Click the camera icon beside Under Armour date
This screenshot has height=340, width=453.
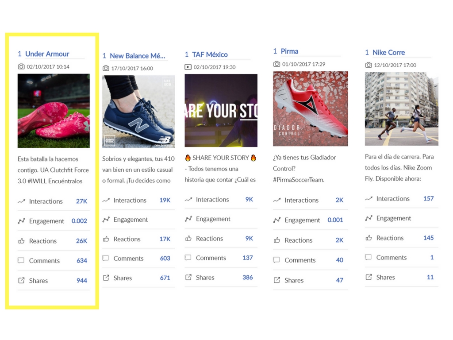coord(21,67)
